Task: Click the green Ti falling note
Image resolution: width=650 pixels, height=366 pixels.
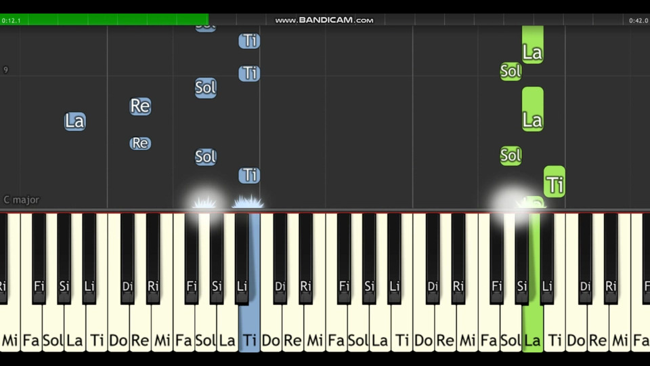Action: point(555,182)
